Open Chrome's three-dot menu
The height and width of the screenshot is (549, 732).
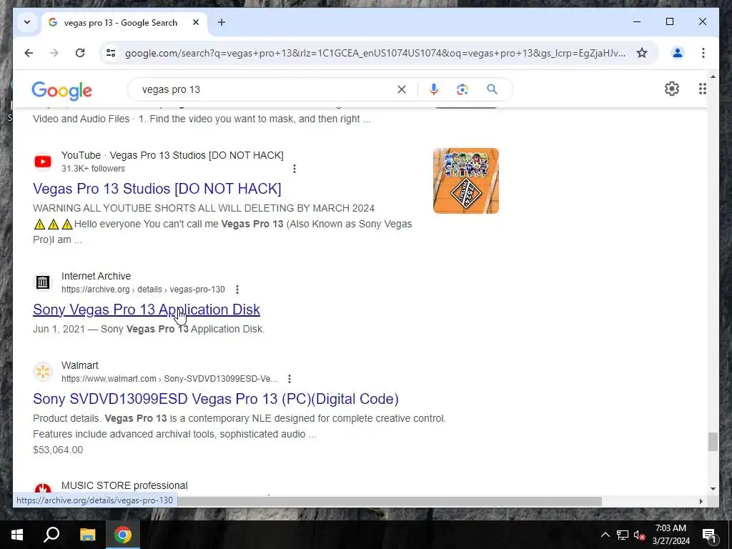point(703,53)
